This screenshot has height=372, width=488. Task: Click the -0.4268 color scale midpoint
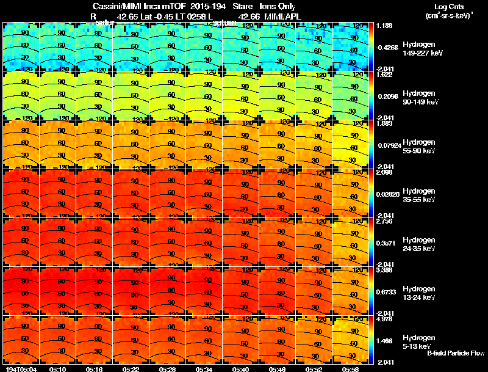click(387, 48)
